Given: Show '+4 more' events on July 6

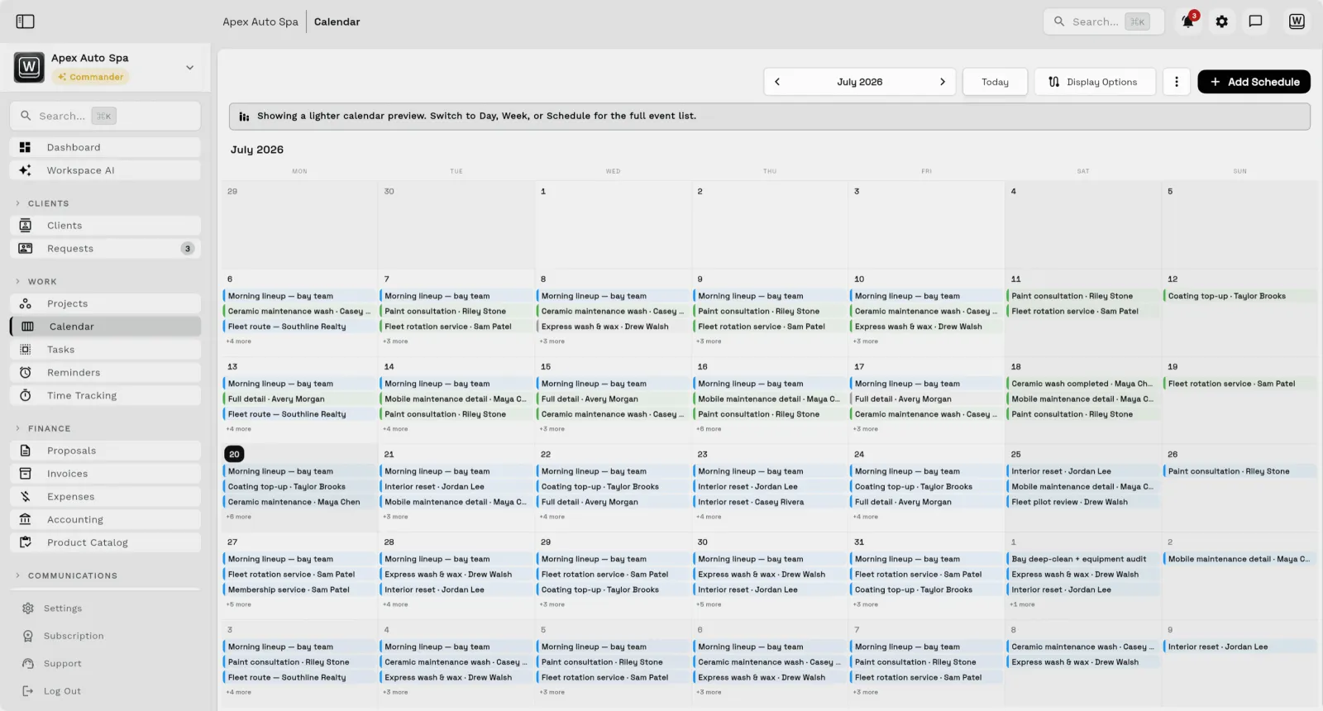Looking at the screenshot, I should click(239, 341).
